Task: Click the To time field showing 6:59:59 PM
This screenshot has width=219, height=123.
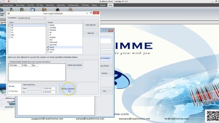Action: click(x=49, y=92)
